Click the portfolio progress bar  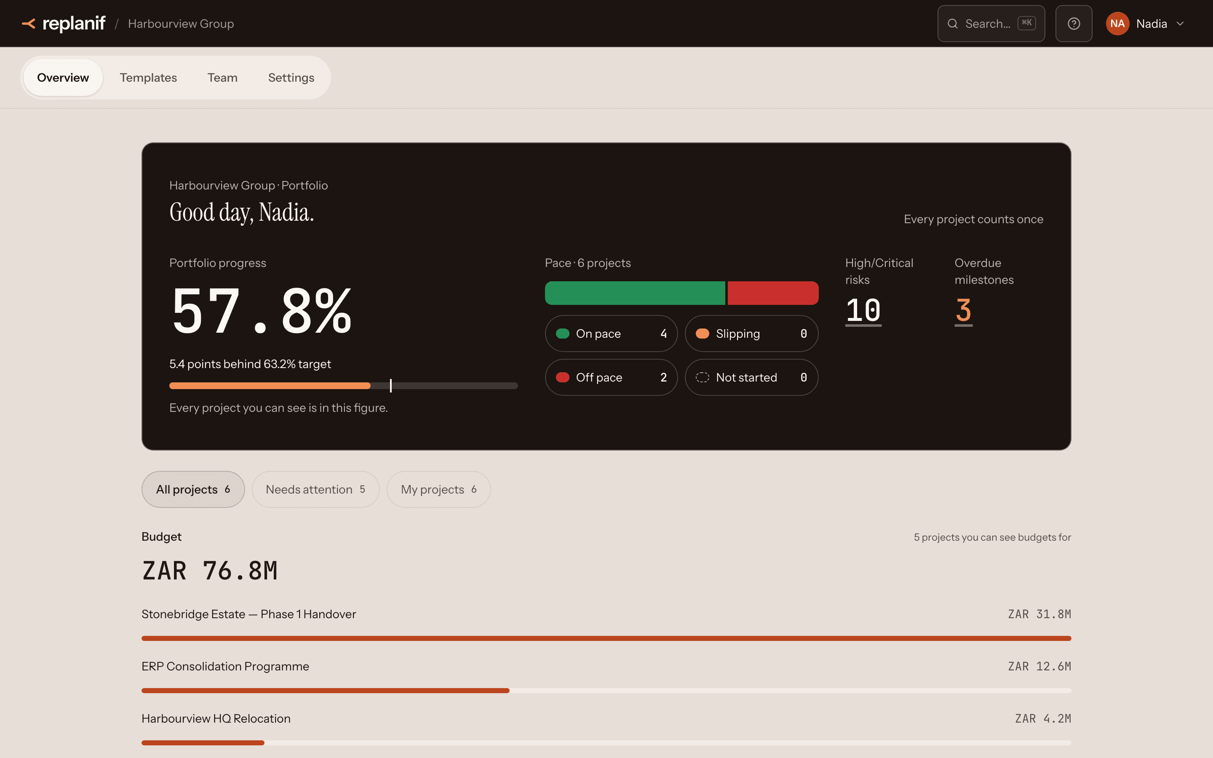(x=343, y=385)
